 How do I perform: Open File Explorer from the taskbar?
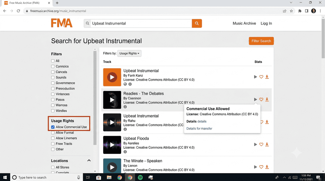pyautogui.click(x=109, y=177)
